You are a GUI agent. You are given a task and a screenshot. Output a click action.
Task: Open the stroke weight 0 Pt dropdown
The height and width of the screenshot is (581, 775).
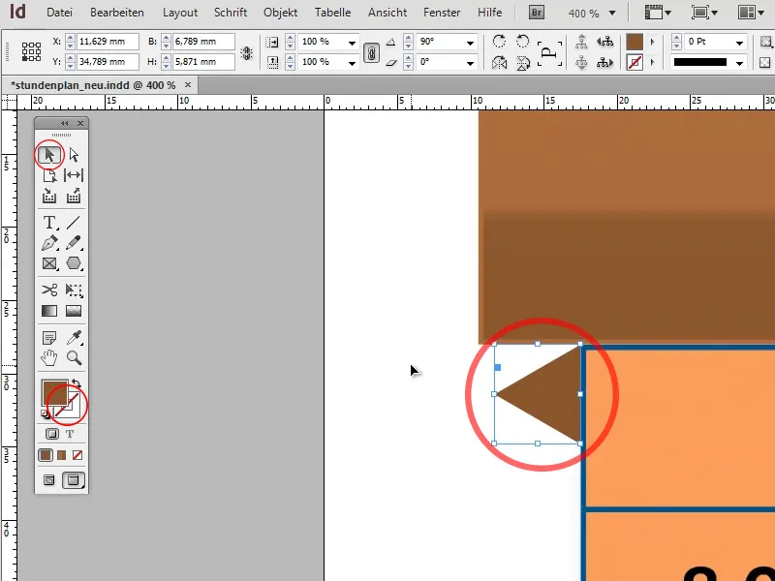[739, 43]
